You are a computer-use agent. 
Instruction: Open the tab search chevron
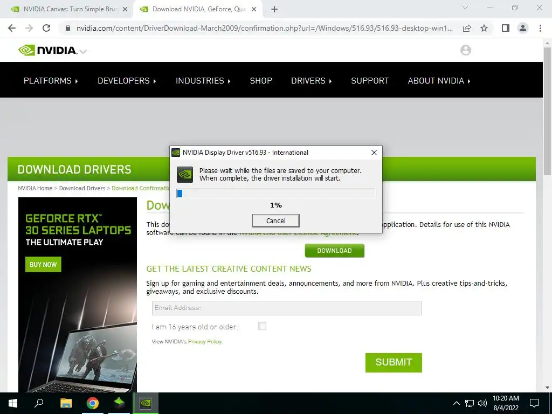click(465, 8)
